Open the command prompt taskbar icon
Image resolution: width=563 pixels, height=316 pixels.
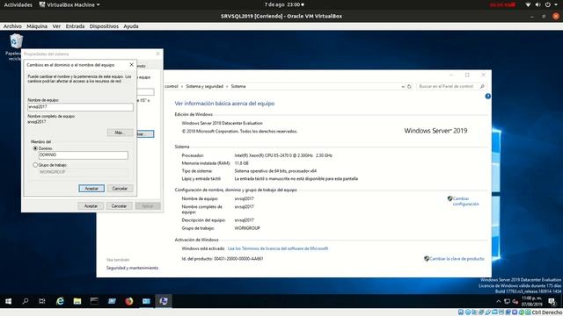tap(94, 301)
